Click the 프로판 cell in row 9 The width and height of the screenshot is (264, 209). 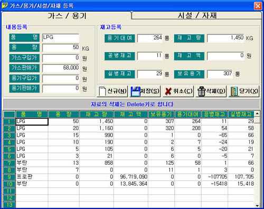32,177
